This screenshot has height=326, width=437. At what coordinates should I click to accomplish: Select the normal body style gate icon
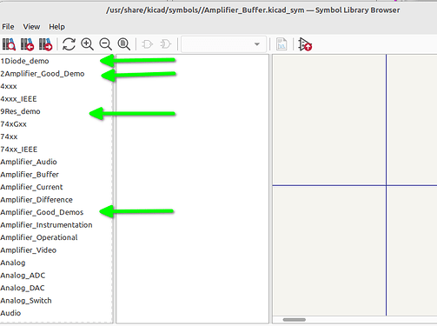147,44
